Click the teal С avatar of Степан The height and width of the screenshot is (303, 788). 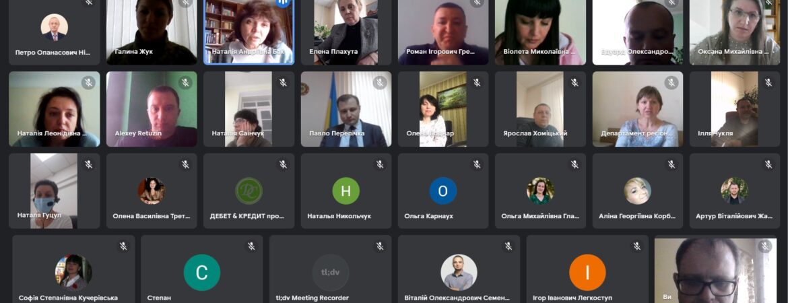(201, 272)
